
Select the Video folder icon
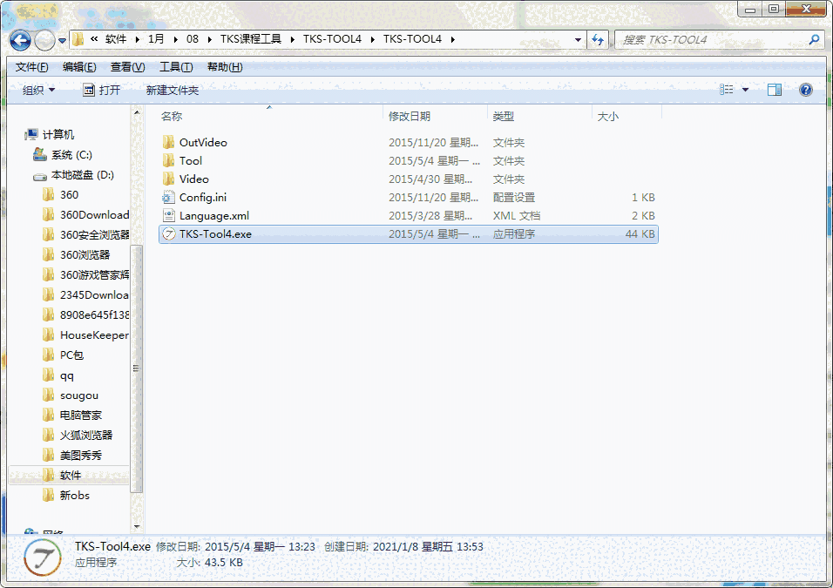[168, 179]
